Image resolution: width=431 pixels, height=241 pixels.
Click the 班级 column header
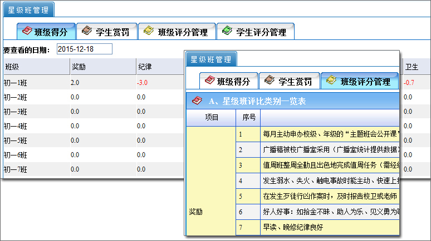(12, 67)
